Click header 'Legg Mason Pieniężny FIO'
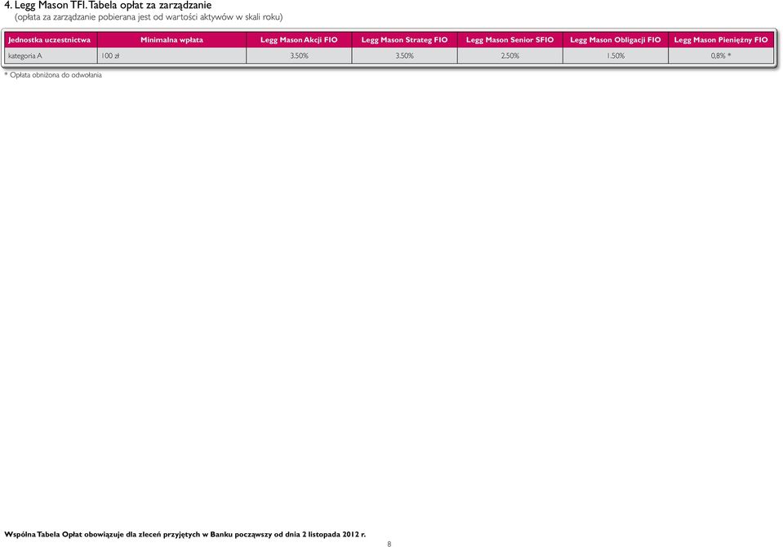783x547 pixels. coord(721,40)
